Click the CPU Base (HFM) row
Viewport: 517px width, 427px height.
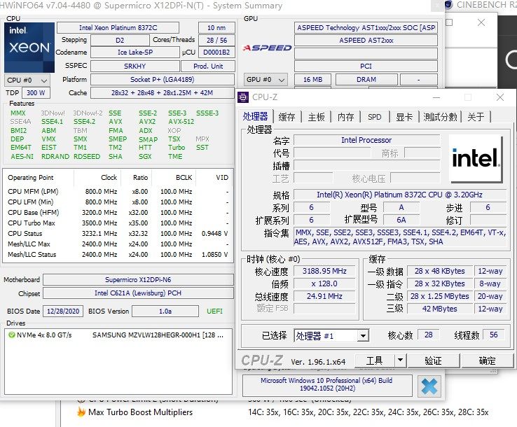118,213
